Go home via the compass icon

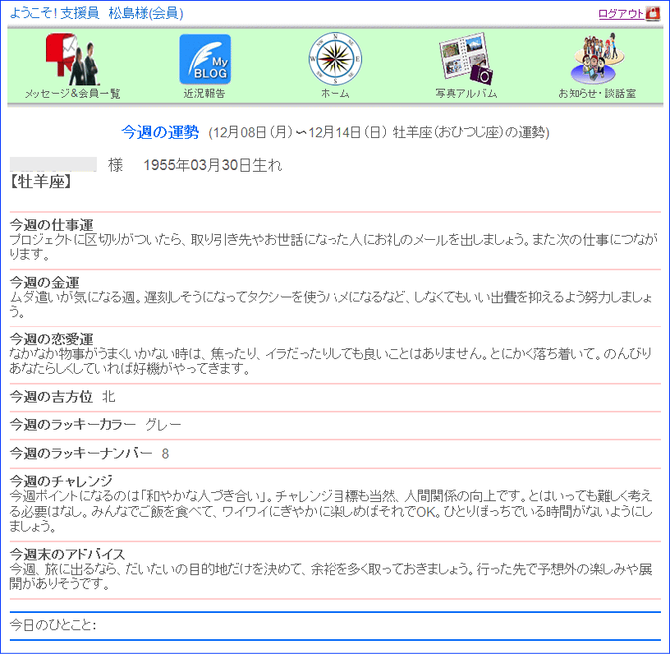tap(335, 59)
